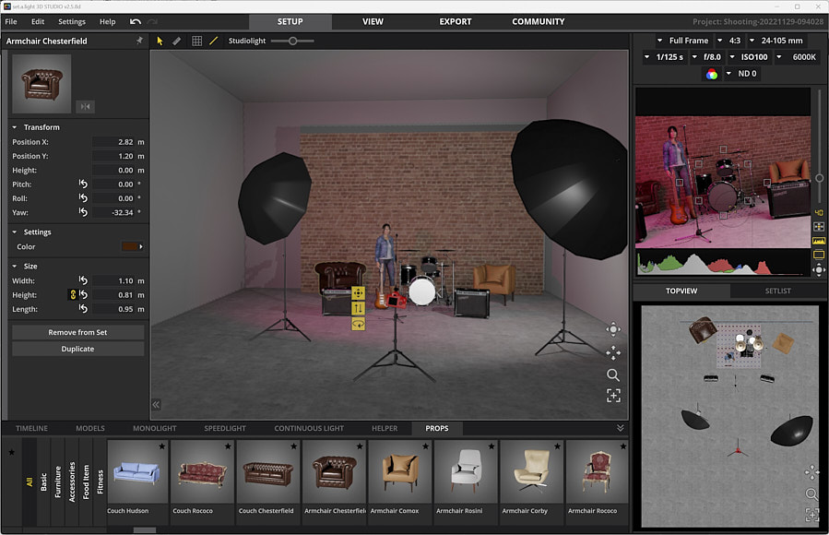Open the armchair Color swatch picker
829x535 pixels.
[132, 247]
